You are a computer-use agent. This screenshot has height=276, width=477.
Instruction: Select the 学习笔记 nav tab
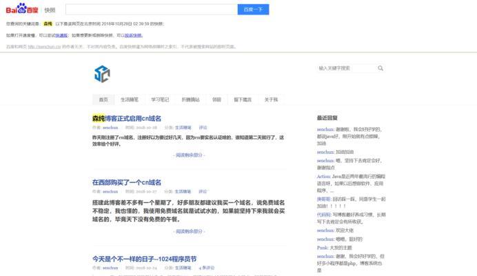click(160, 99)
